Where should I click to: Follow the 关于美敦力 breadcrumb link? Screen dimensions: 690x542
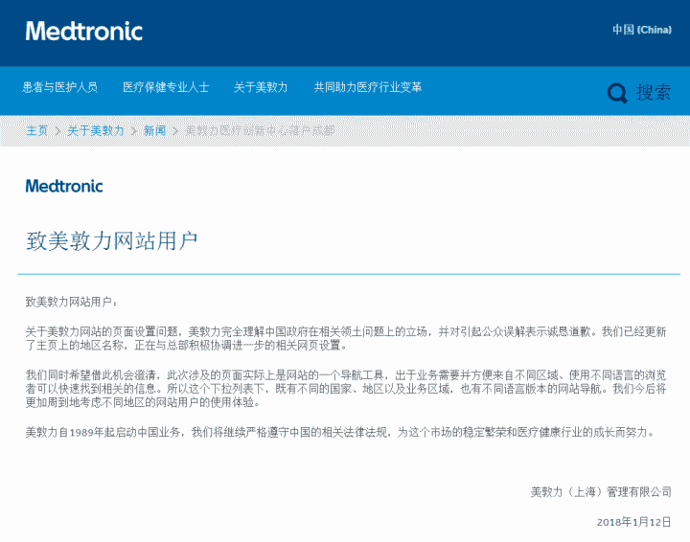(x=96, y=130)
